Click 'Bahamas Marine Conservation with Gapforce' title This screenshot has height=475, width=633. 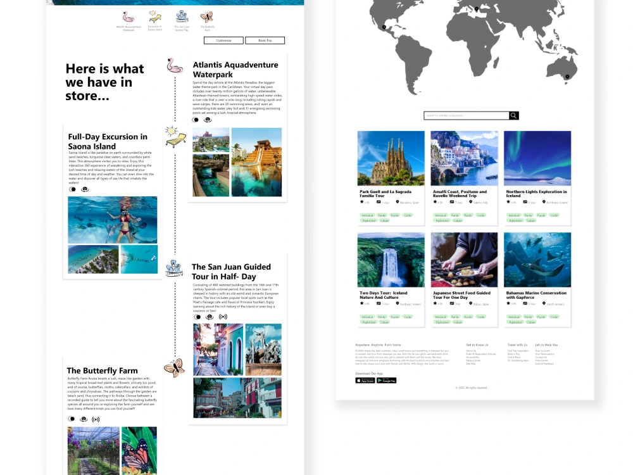pyautogui.click(x=537, y=295)
